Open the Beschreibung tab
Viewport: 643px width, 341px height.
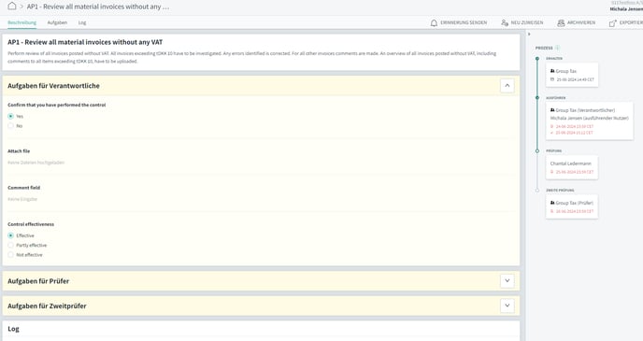point(22,22)
